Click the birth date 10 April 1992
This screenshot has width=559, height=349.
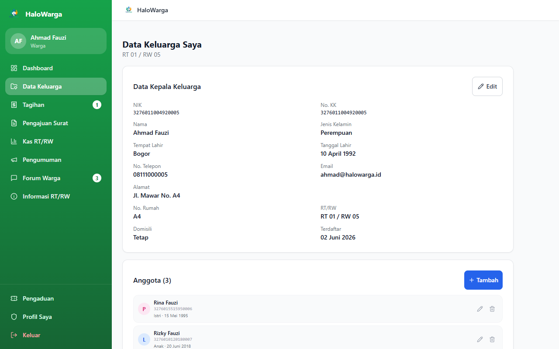click(338, 154)
